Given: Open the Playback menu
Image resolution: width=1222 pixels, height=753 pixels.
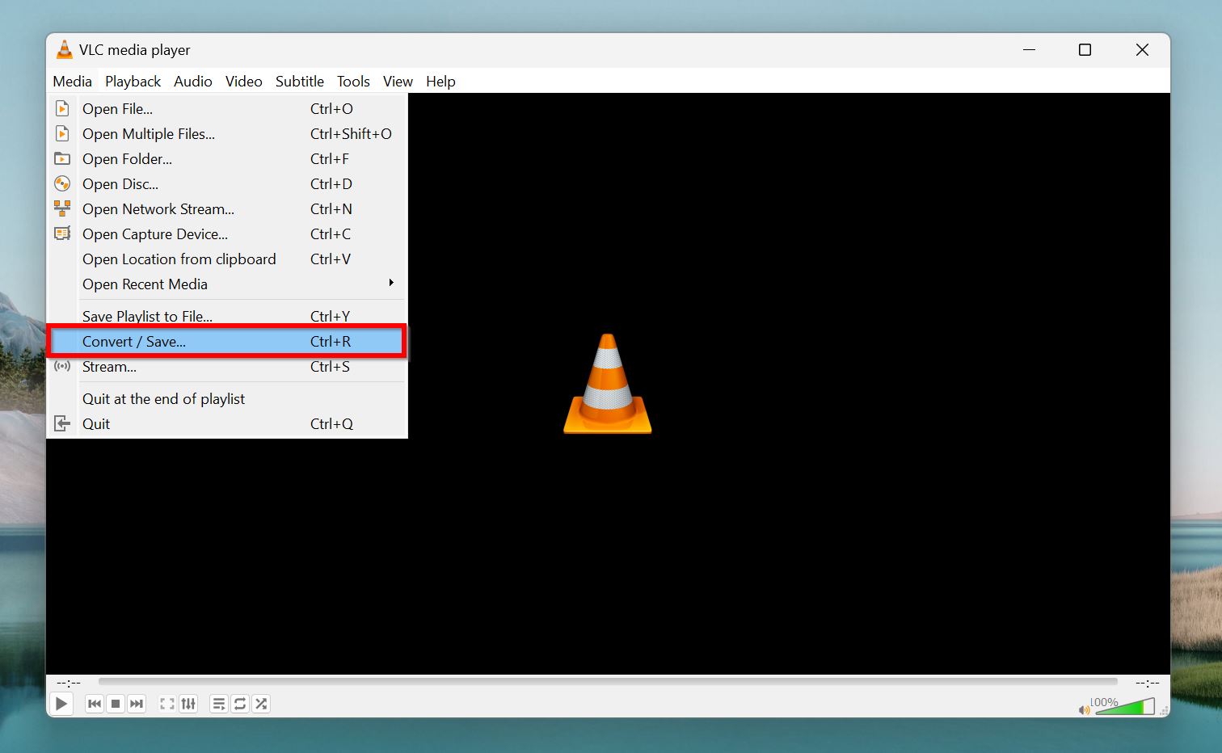Looking at the screenshot, I should [x=133, y=81].
